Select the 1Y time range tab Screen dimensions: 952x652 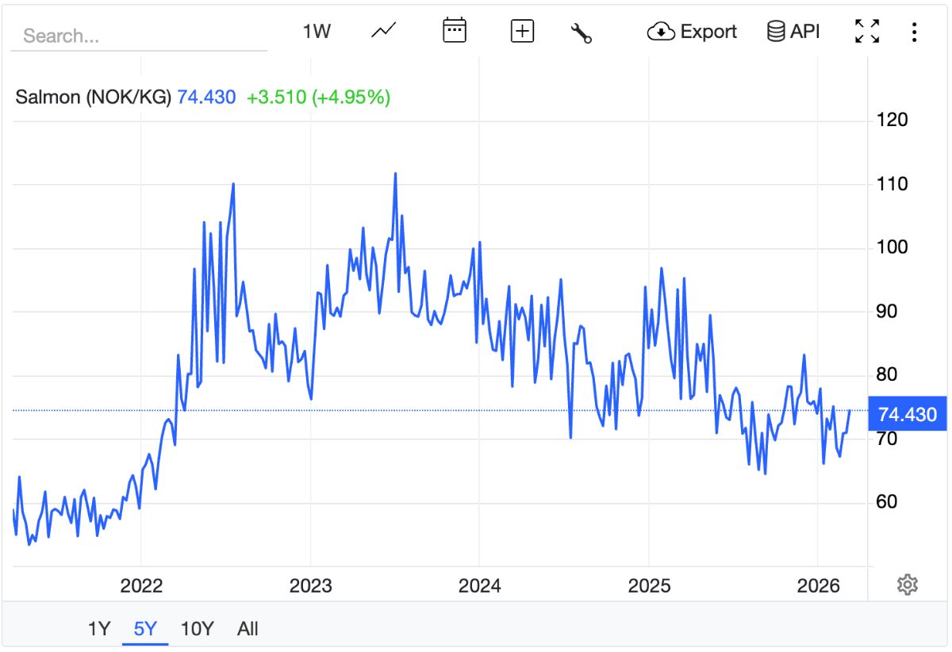98,629
